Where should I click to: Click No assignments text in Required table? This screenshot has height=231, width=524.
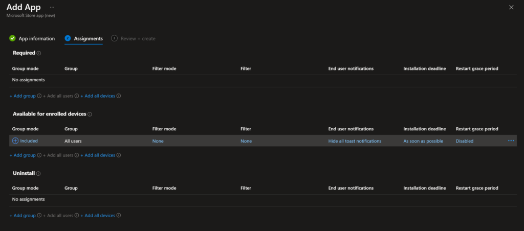point(29,80)
